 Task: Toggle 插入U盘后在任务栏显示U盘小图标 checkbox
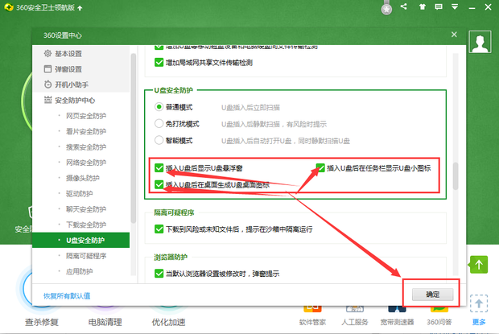(x=320, y=167)
